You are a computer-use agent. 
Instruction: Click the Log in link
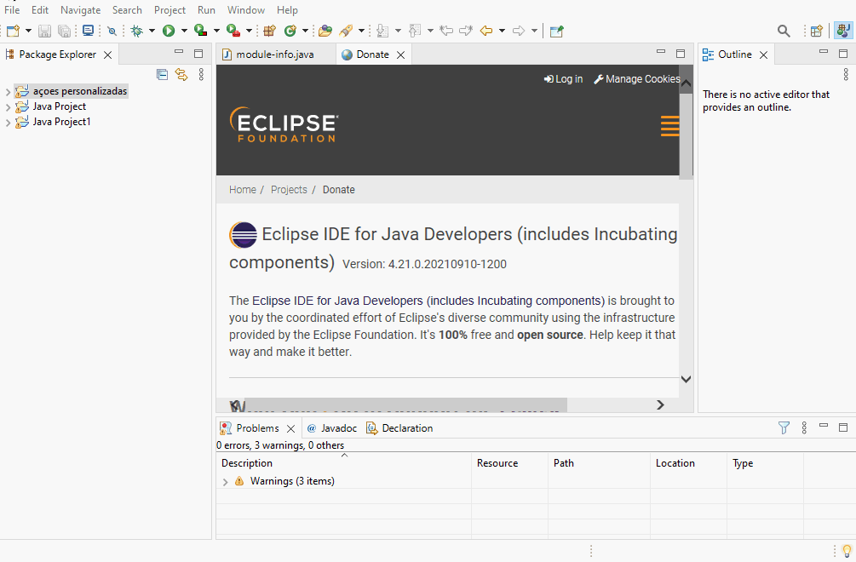tap(563, 79)
